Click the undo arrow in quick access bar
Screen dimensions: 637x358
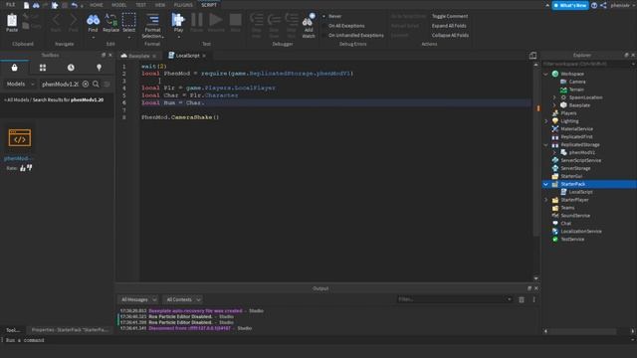point(75,5)
